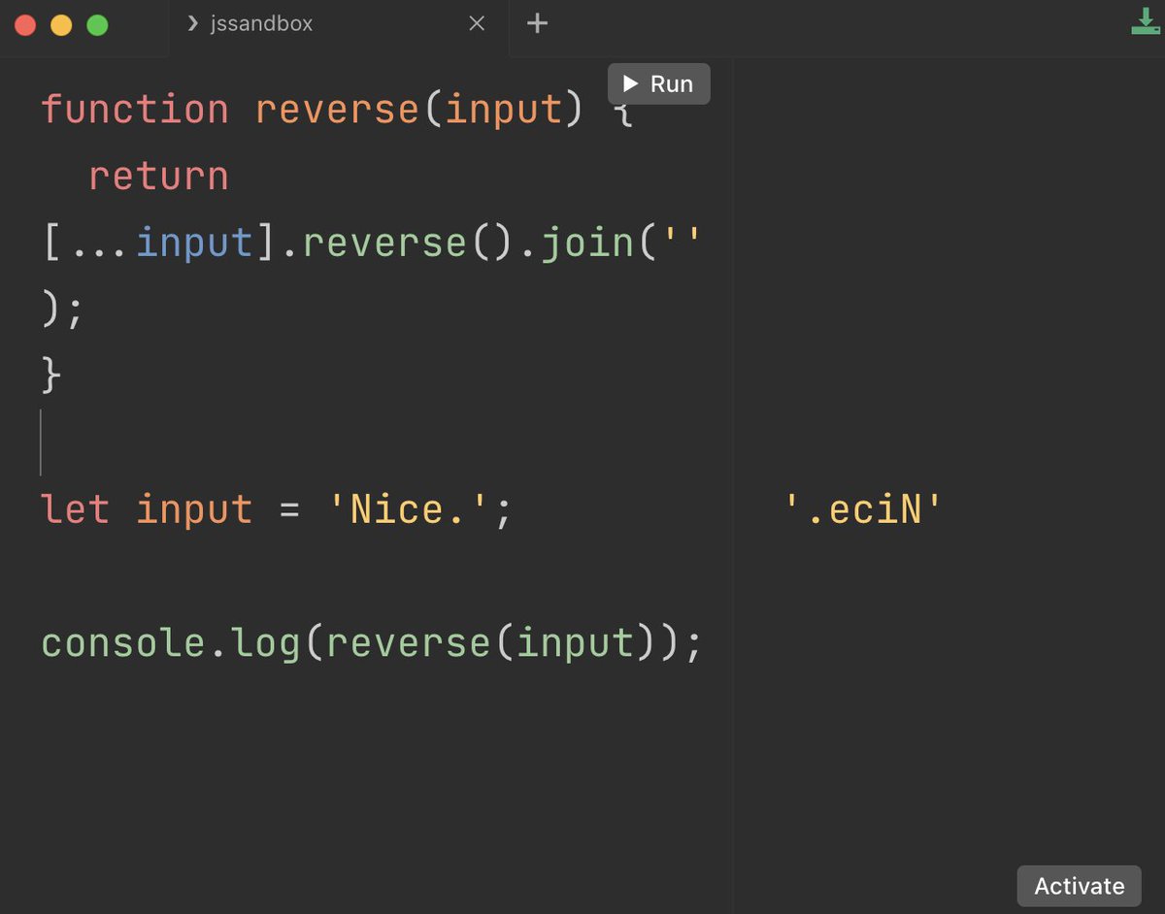Viewport: 1165px width, 914px height.
Task: Click the ');' line under the join call
Action: pyautogui.click(x=63, y=310)
